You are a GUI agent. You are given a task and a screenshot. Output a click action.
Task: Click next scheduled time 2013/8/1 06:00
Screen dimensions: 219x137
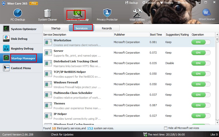tap(166, 134)
